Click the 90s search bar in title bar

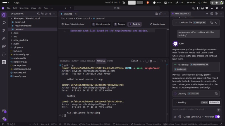pyautogui.click(x=117, y=8)
